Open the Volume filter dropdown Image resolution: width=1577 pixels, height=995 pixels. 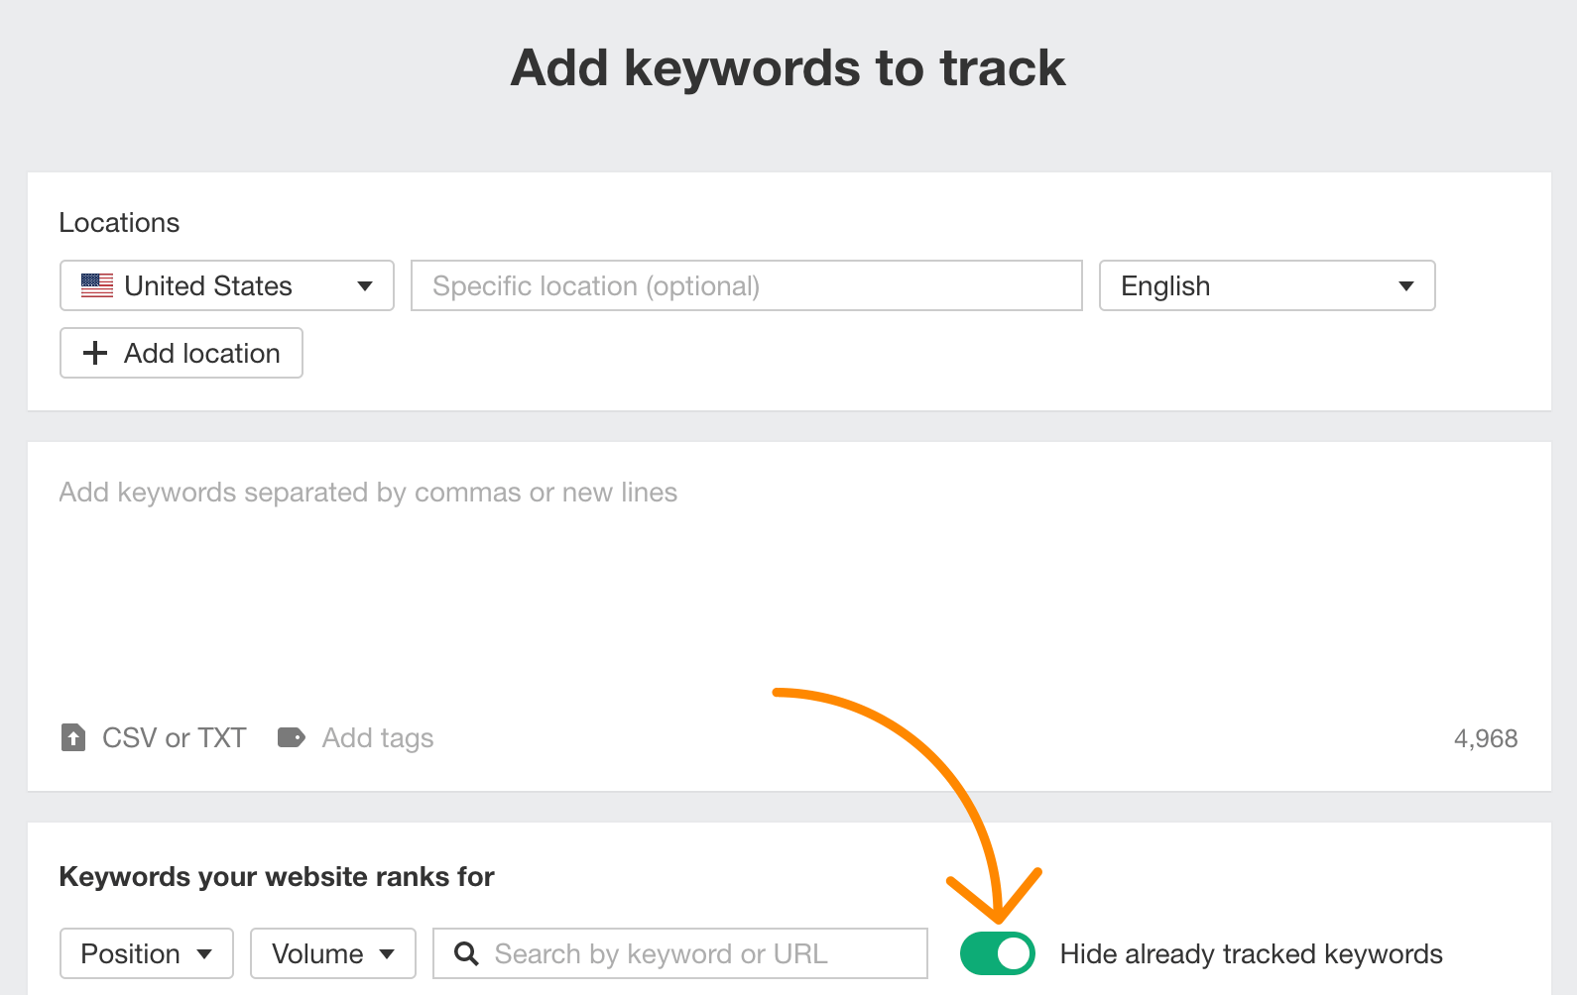click(333, 953)
